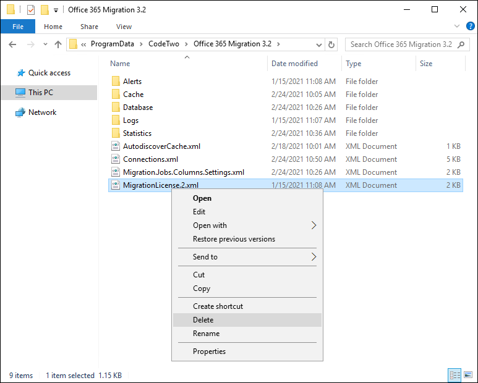The image size is (478, 383).
Task: Expand the ribbon with the chevron
Action: click(456, 26)
